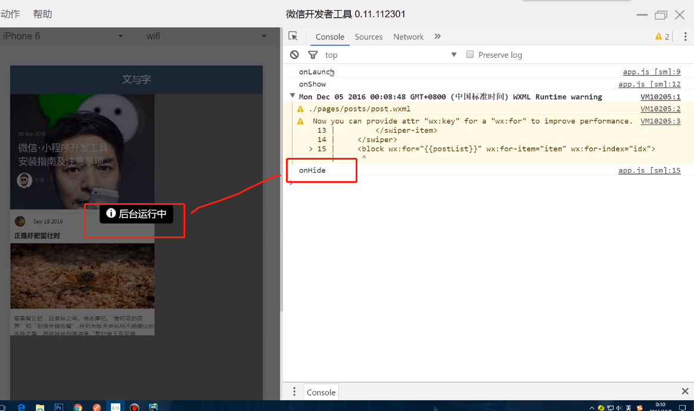
Task: Click the console filter funnel icon
Action: tap(313, 54)
